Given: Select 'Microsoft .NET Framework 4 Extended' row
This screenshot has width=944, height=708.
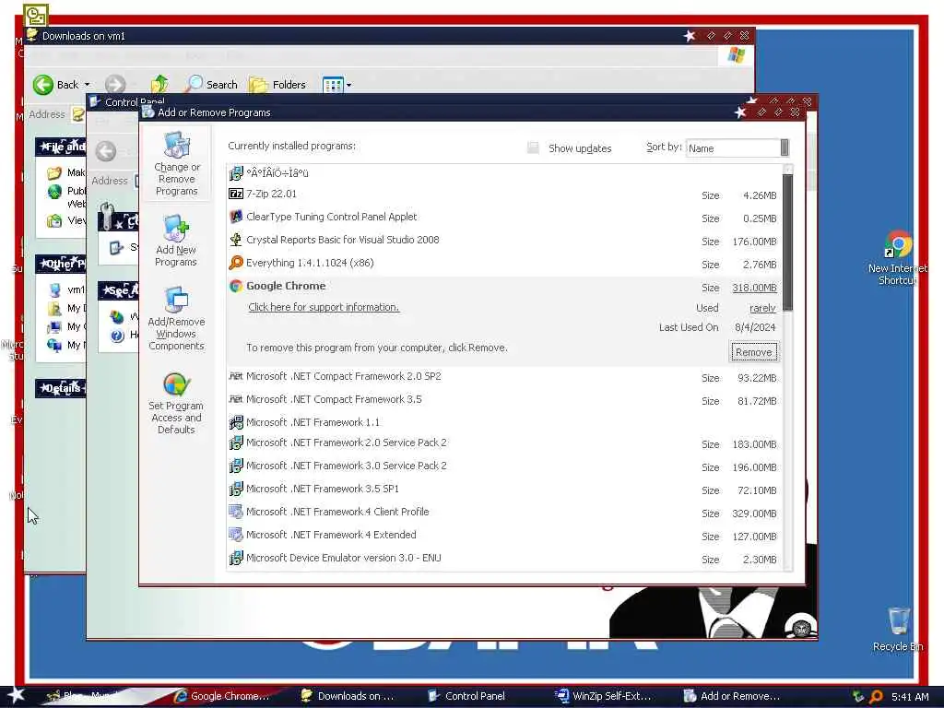Looking at the screenshot, I should point(504,536).
